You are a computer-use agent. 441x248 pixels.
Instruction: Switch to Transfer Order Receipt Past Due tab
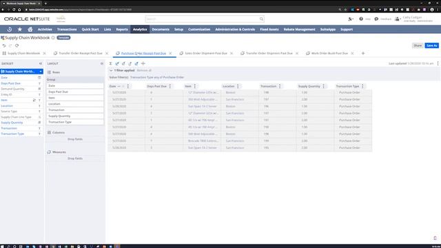pyautogui.click(x=81, y=53)
